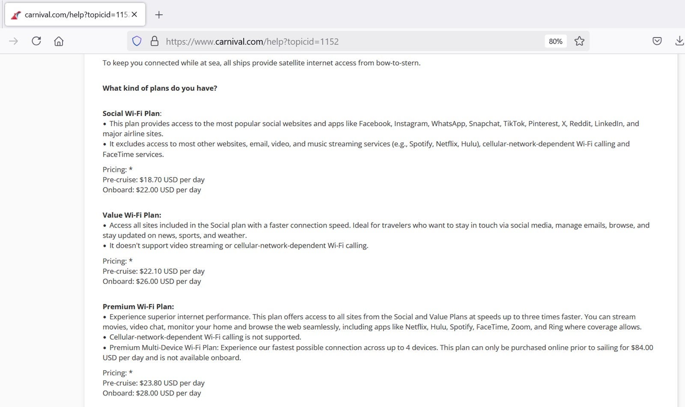Click the Social Wi-Fi Plan heading

[x=131, y=113]
